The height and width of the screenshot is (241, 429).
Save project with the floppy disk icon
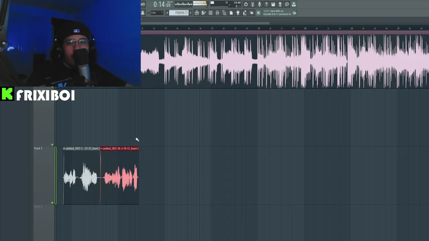[x=273, y=4]
